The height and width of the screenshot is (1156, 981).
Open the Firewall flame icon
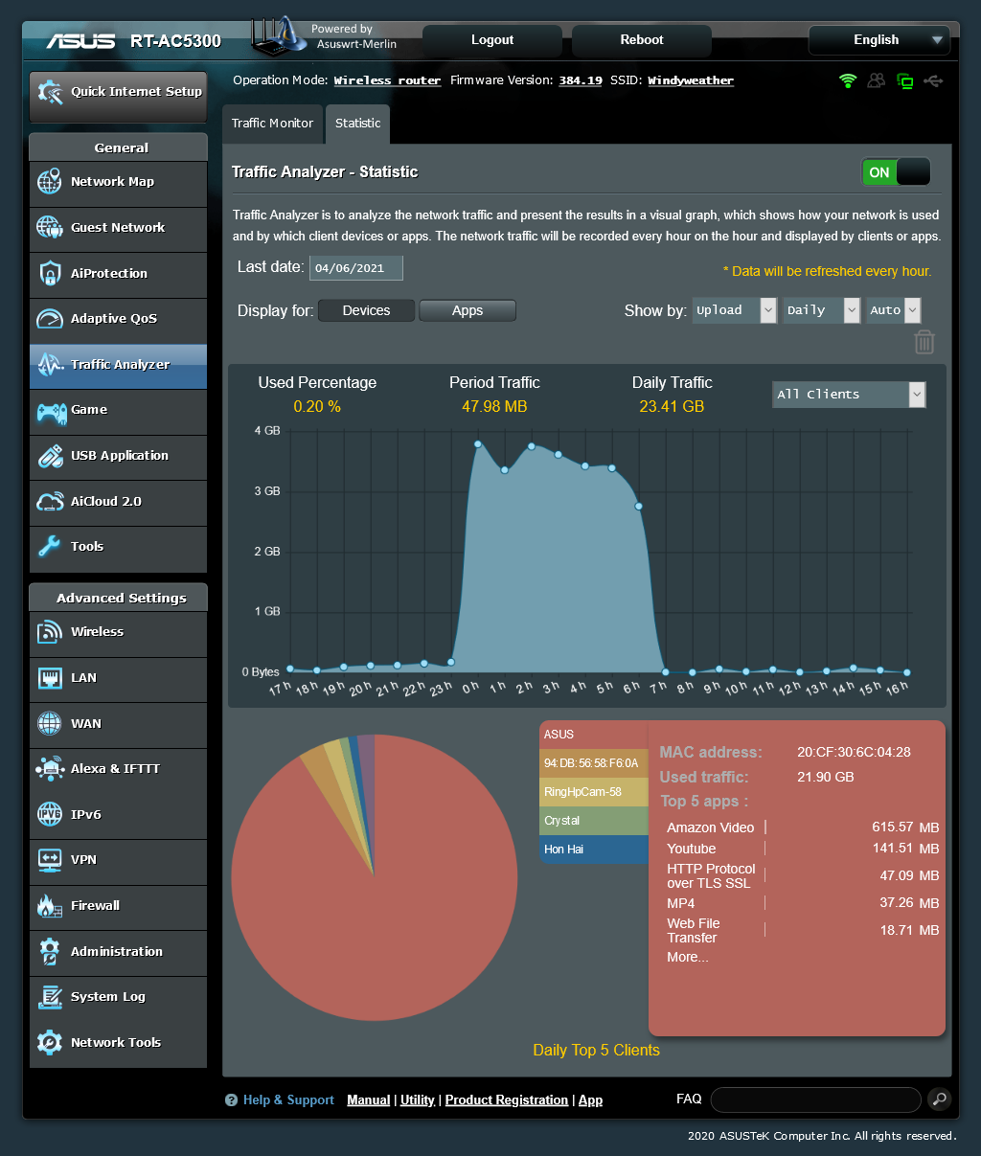click(x=50, y=906)
